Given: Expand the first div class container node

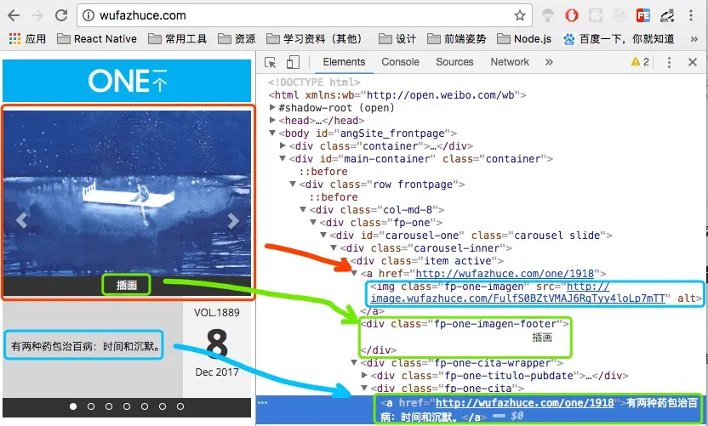Looking at the screenshot, I should pos(283,145).
